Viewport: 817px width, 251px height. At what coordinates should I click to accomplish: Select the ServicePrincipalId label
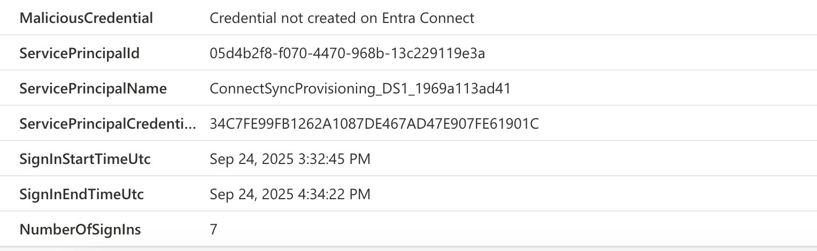80,53
